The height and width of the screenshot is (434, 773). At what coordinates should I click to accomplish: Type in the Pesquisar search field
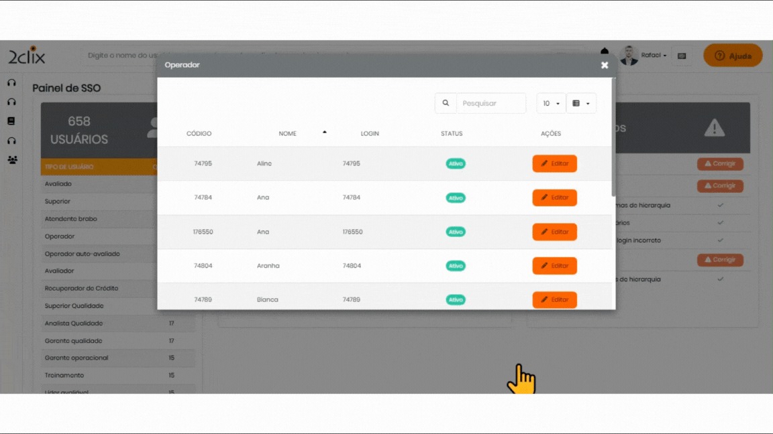(x=491, y=103)
